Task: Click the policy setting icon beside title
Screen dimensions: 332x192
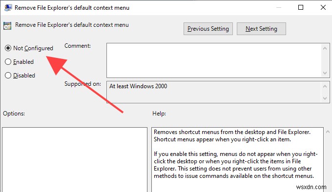Action: tap(7, 26)
